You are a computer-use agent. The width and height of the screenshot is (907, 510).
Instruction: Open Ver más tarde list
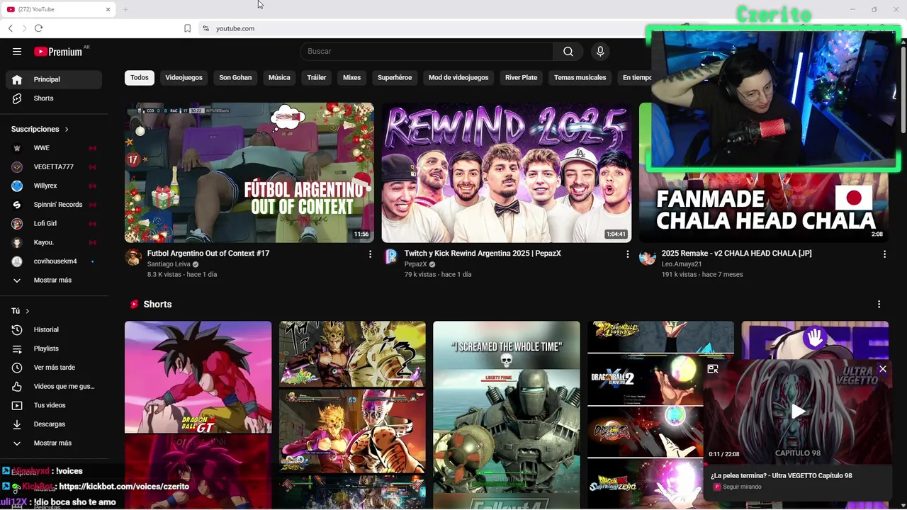click(54, 368)
